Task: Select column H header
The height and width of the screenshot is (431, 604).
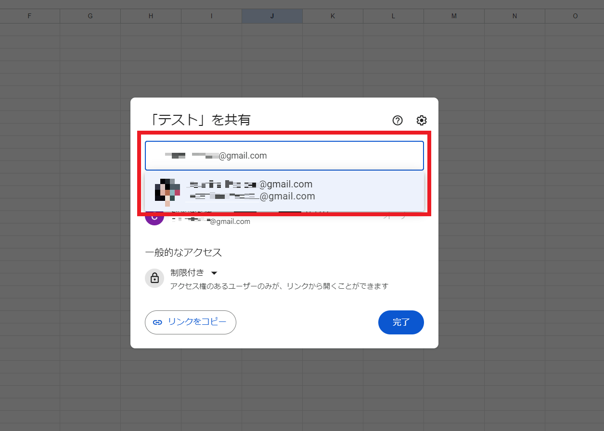Action: click(x=151, y=16)
